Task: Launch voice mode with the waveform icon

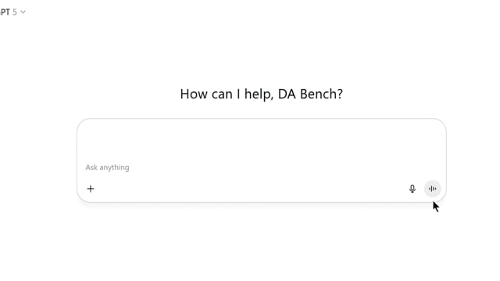Action: tap(432, 189)
